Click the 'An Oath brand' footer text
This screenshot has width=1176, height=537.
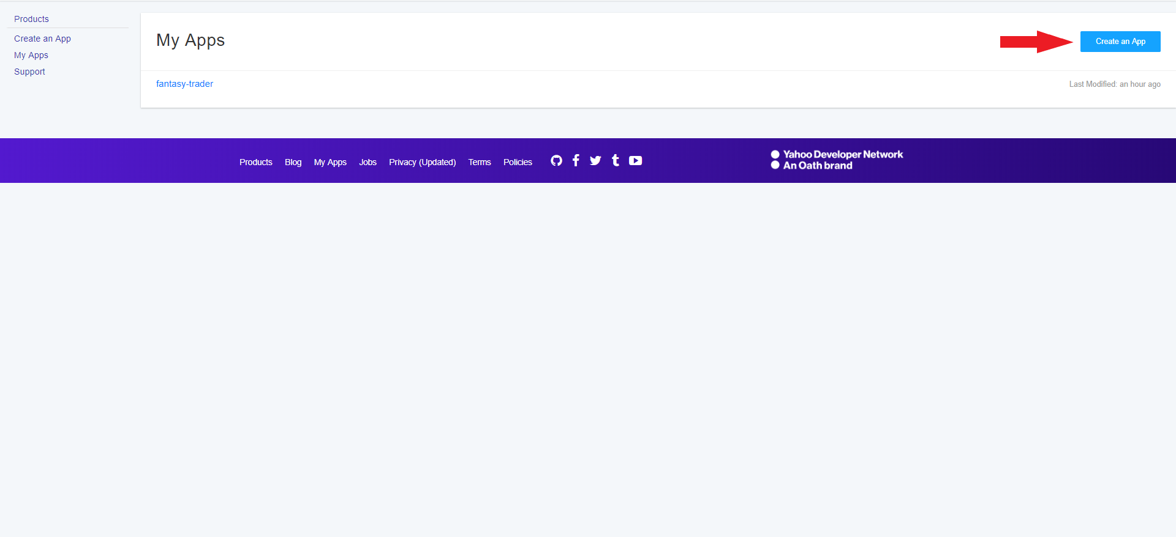pyautogui.click(x=818, y=166)
